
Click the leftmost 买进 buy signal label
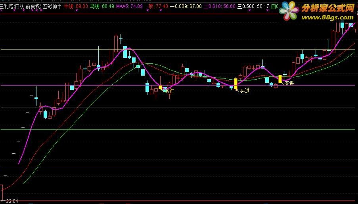(x=169, y=91)
